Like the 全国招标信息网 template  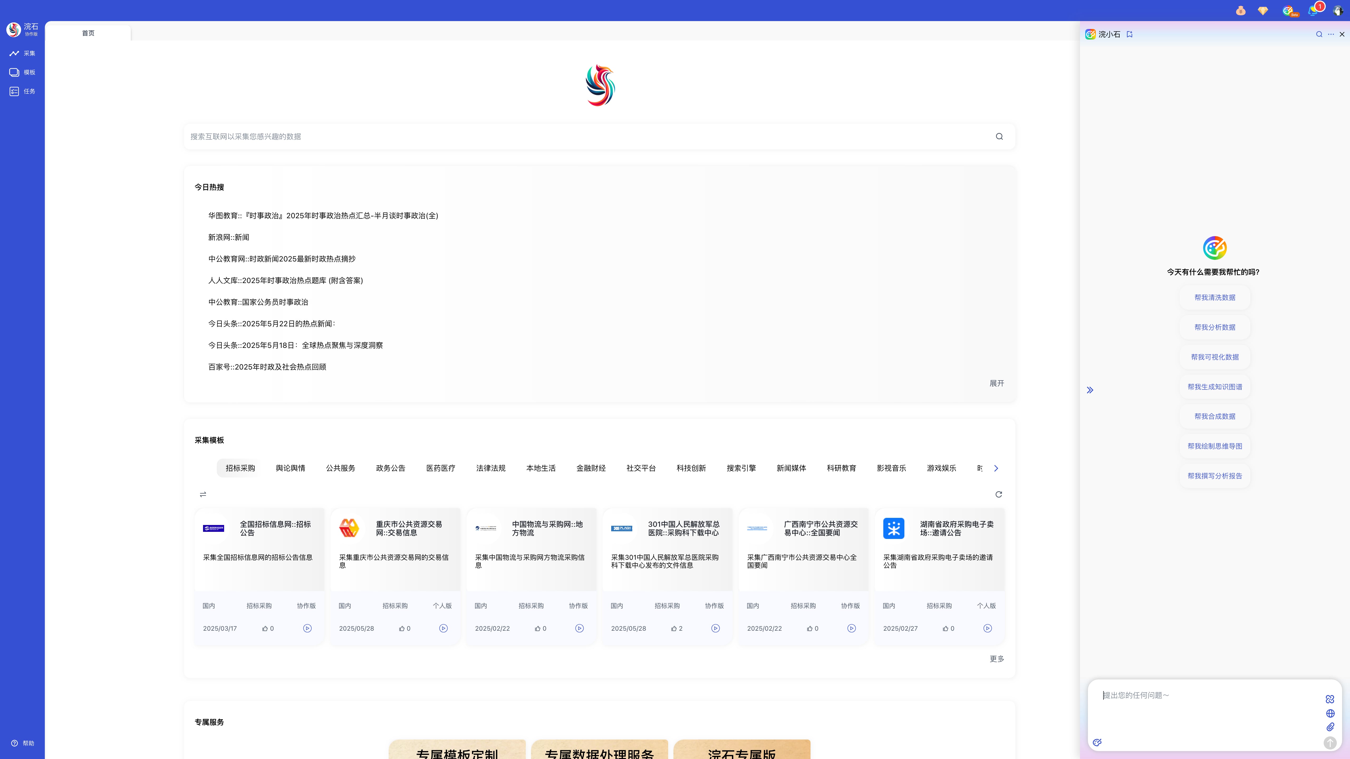tap(265, 629)
